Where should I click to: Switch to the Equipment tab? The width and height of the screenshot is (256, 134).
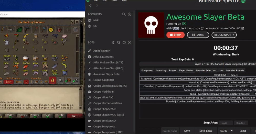pyautogui.click(x=147, y=70)
